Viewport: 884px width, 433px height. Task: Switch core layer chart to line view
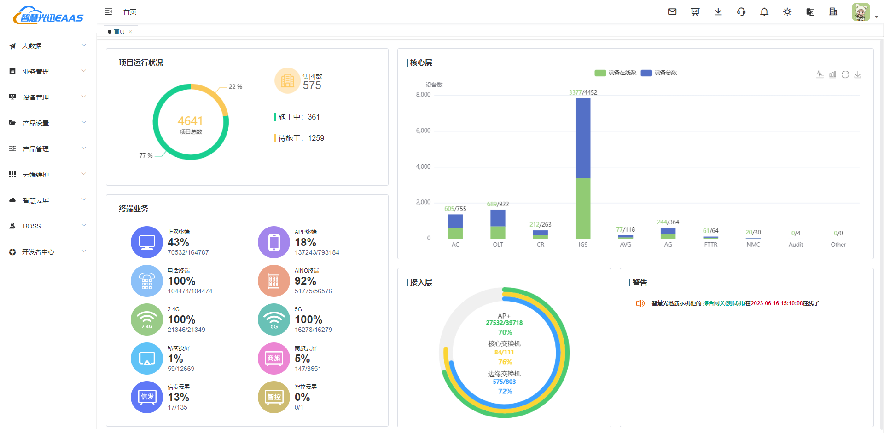click(820, 74)
